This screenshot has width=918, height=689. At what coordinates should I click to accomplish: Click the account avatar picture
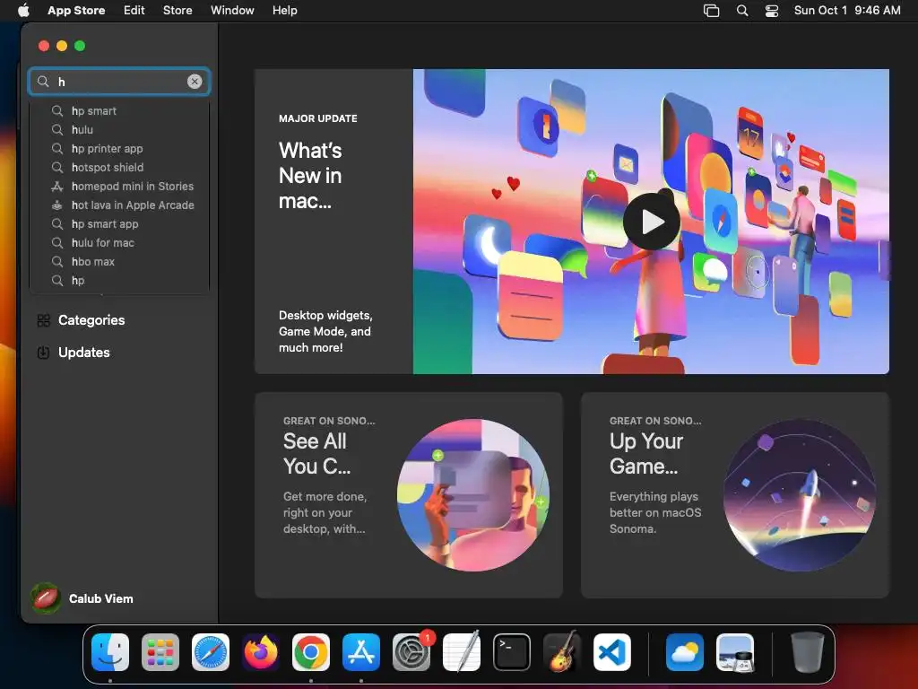[x=46, y=598]
